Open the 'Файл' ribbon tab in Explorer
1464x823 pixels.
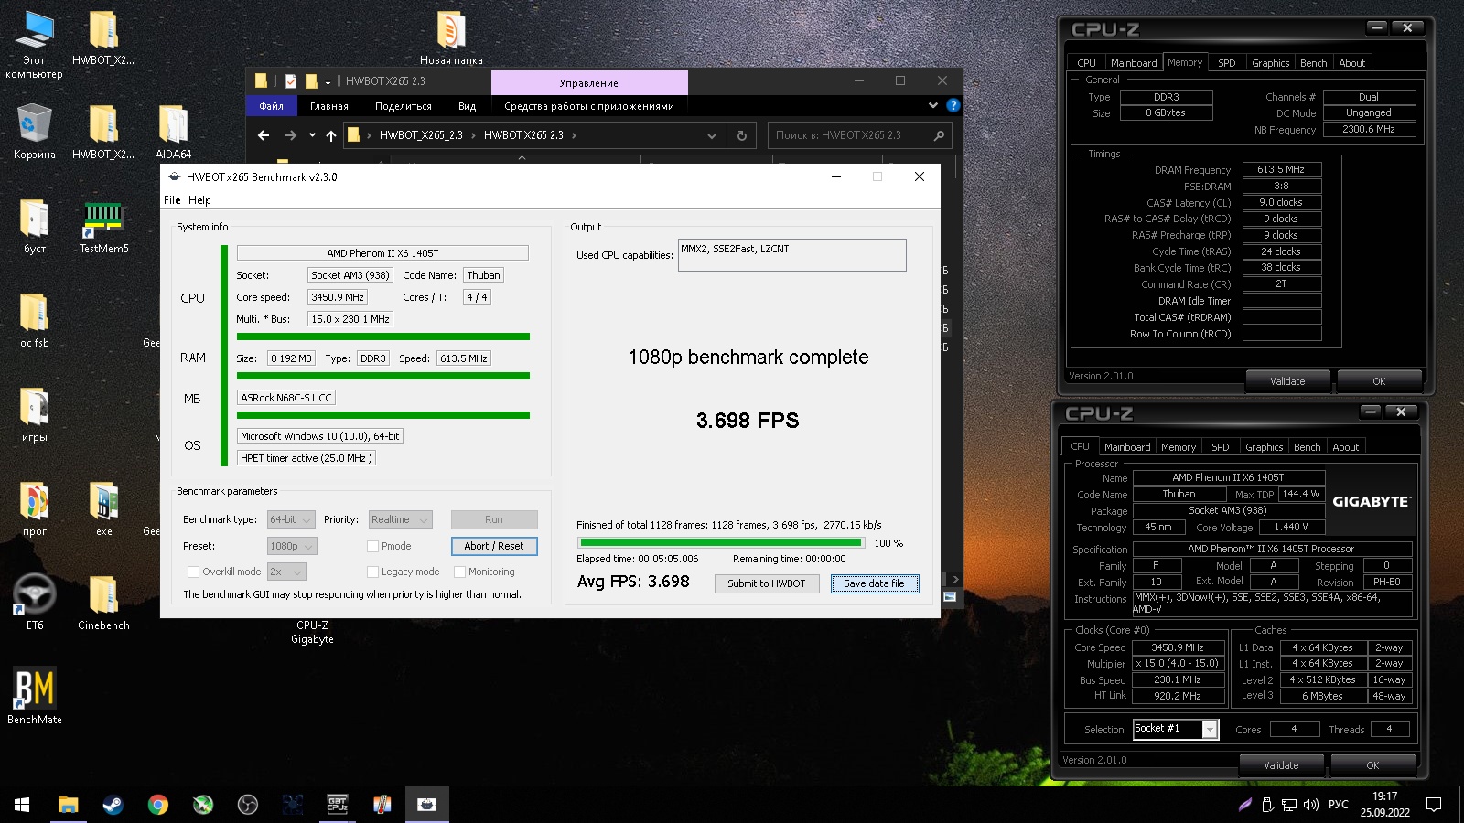(271, 106)
